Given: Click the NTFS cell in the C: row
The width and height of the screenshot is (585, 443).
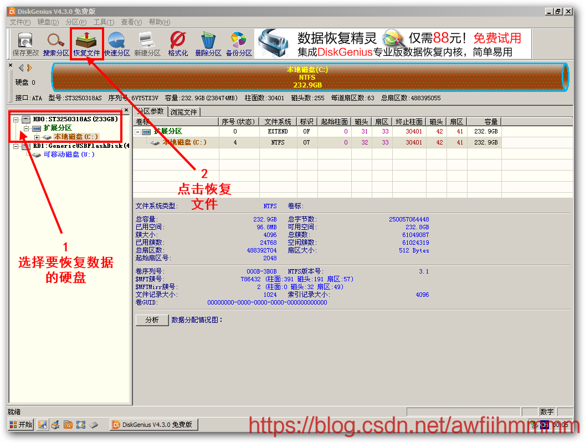Looking at the screenshot, I should tap(278, 142).
